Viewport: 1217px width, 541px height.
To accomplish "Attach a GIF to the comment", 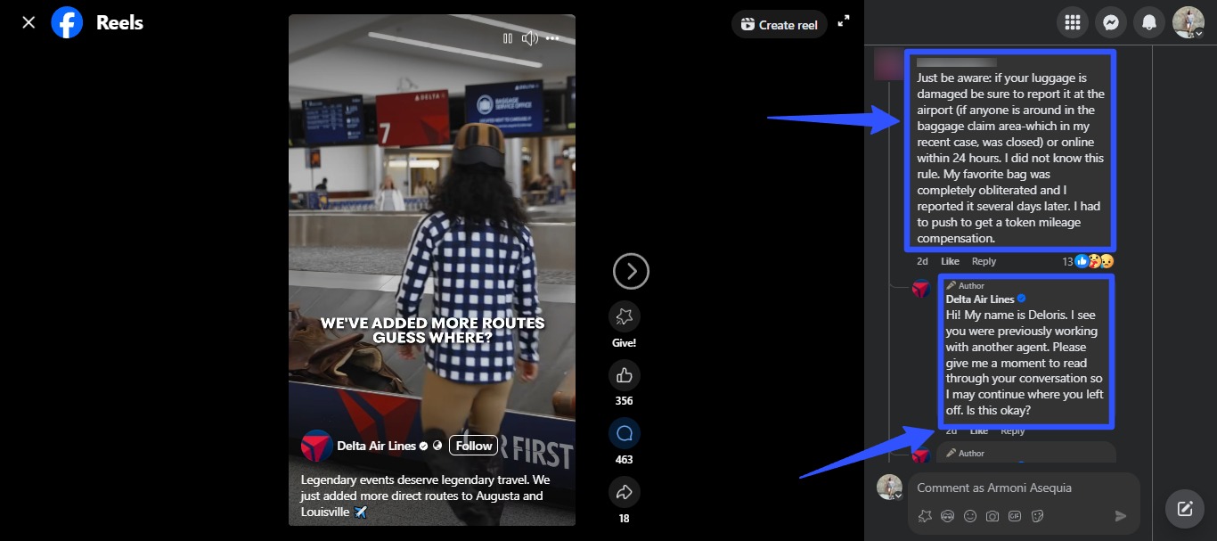I will click(x=1015, y=516).
